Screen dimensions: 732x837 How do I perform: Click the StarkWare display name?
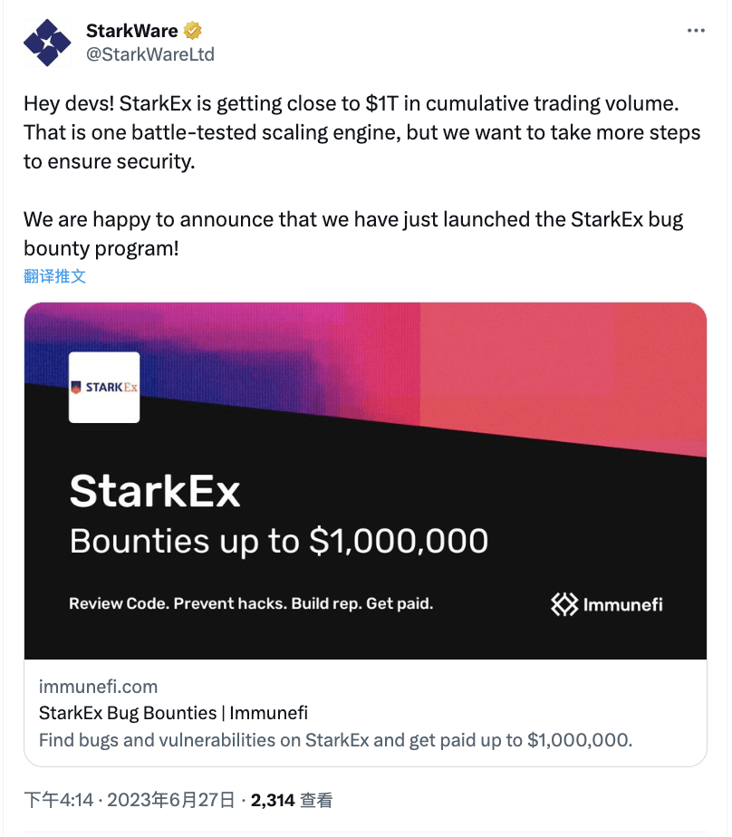(x=130, y=29)
